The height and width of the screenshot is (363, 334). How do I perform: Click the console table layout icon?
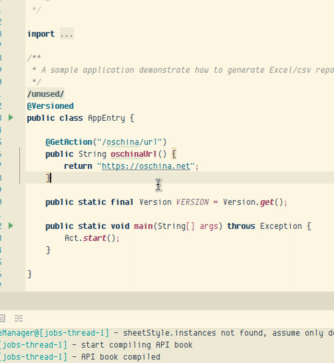point(2,319)
